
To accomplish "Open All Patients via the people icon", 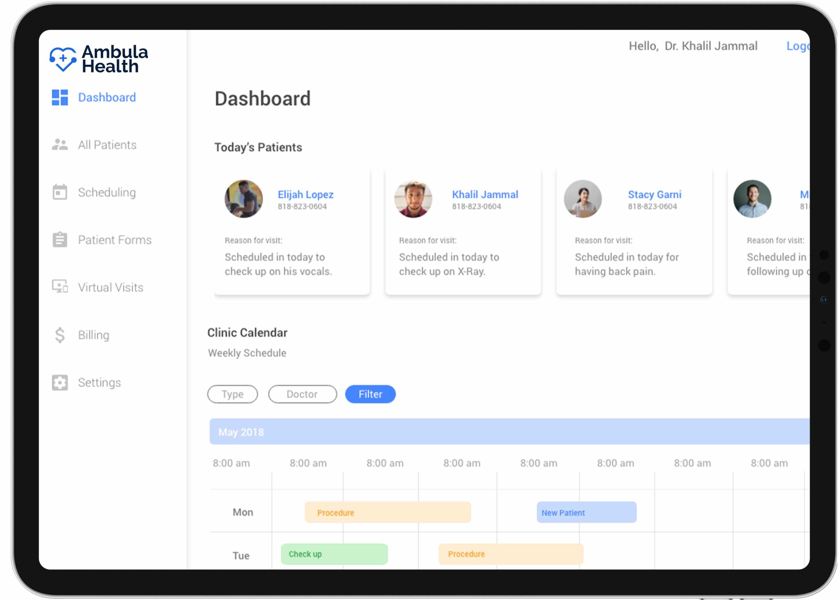I will pyautogui.click(x=60, y=145).
